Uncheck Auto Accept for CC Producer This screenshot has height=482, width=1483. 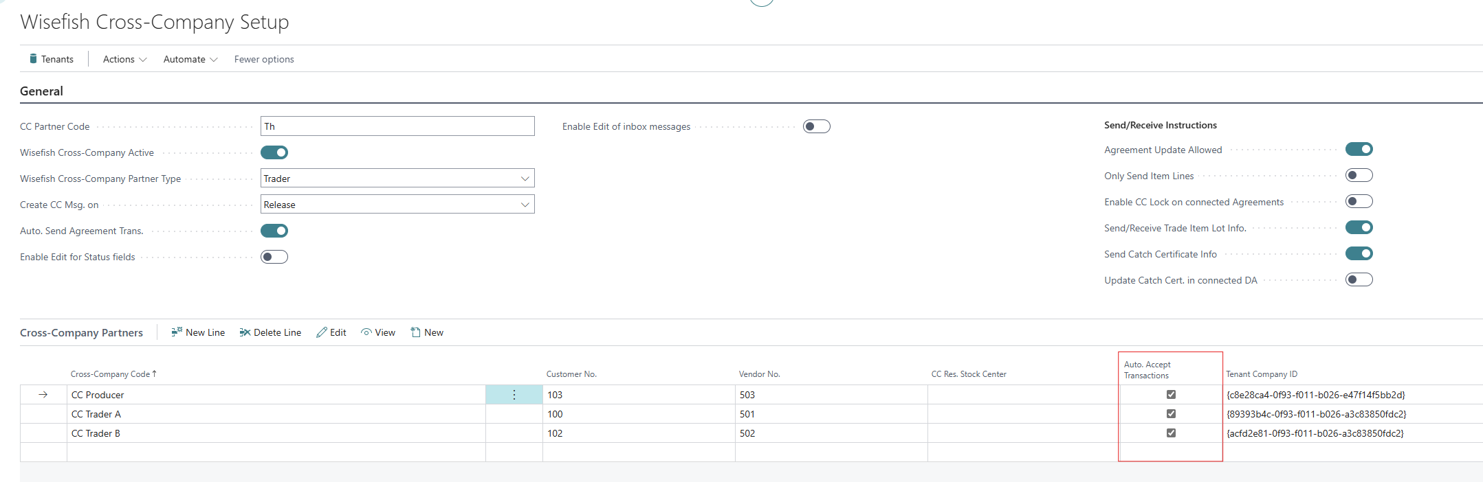point(1171,395)
